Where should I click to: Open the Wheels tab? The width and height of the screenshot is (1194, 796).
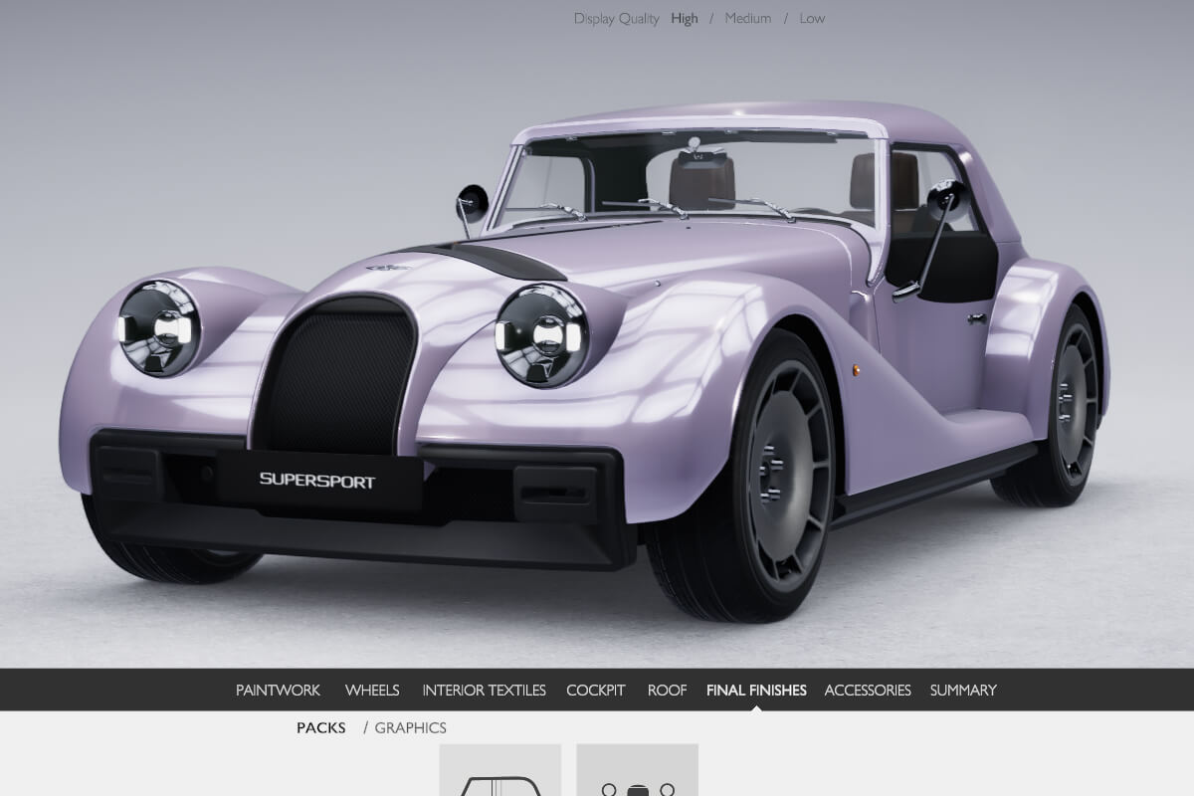tap(372, 690)
